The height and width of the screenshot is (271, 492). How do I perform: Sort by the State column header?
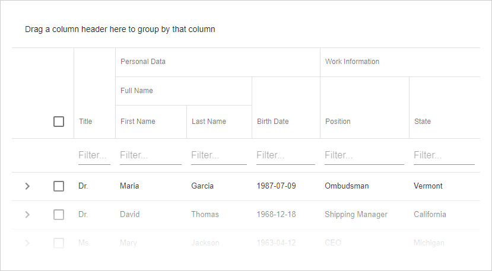coord(423,122)
